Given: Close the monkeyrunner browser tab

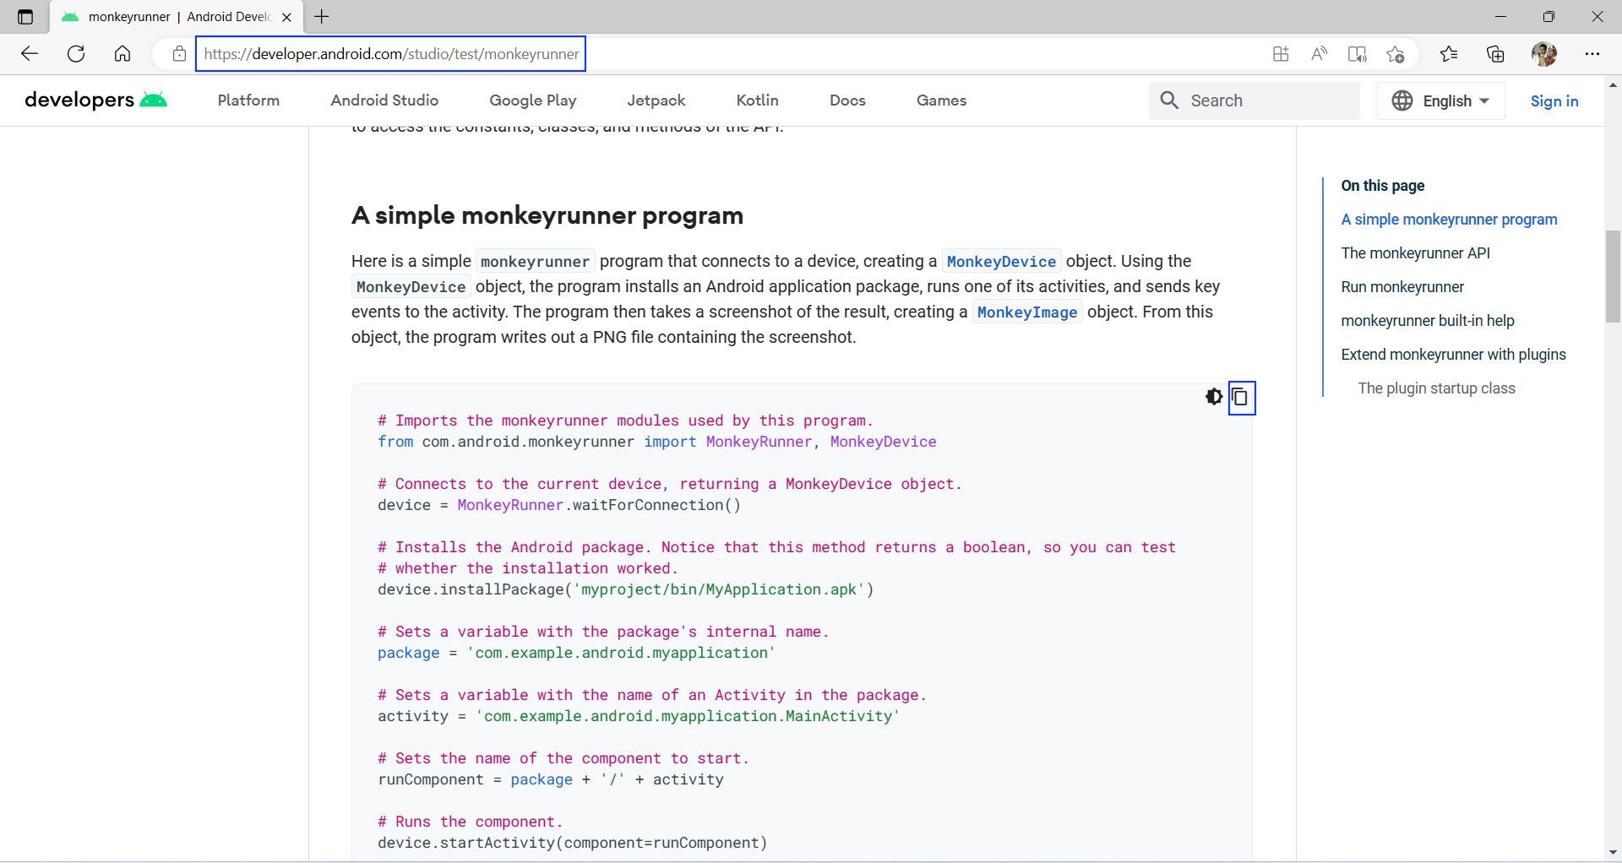Looking at the screenshot, I should pos(286,17).
